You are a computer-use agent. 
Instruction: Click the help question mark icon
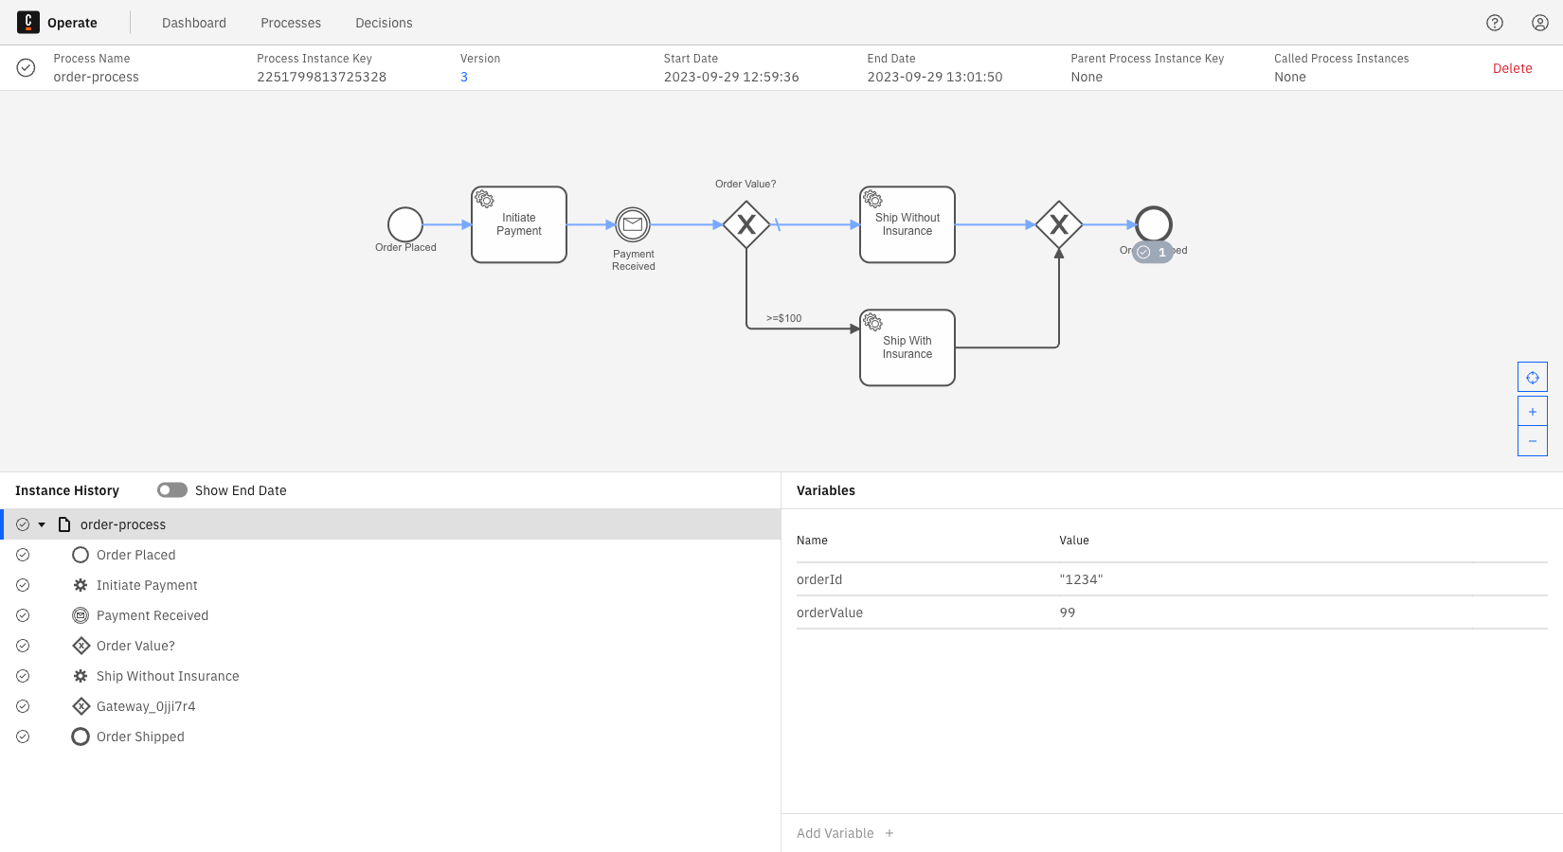[x=1495, y=22]
